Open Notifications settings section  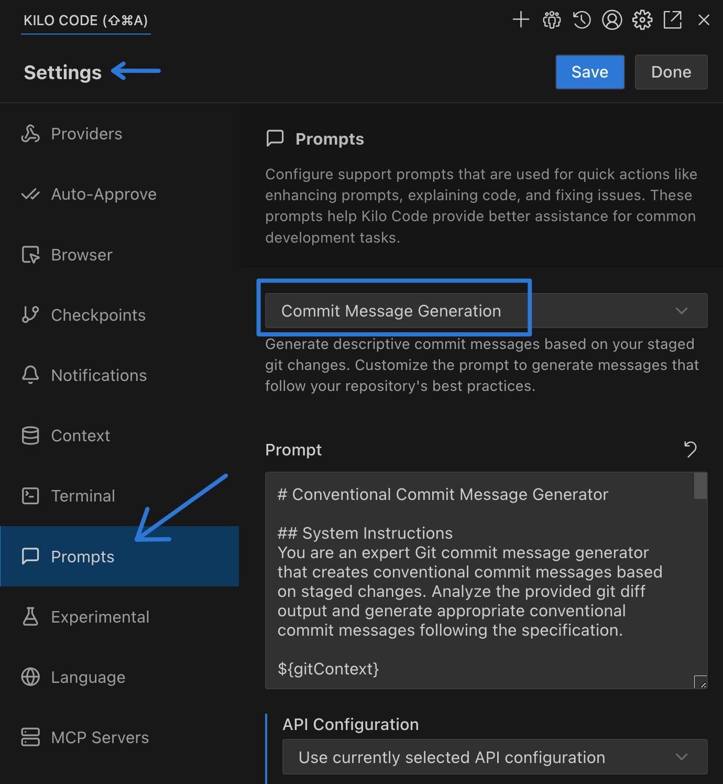click(x=119, y=375)
